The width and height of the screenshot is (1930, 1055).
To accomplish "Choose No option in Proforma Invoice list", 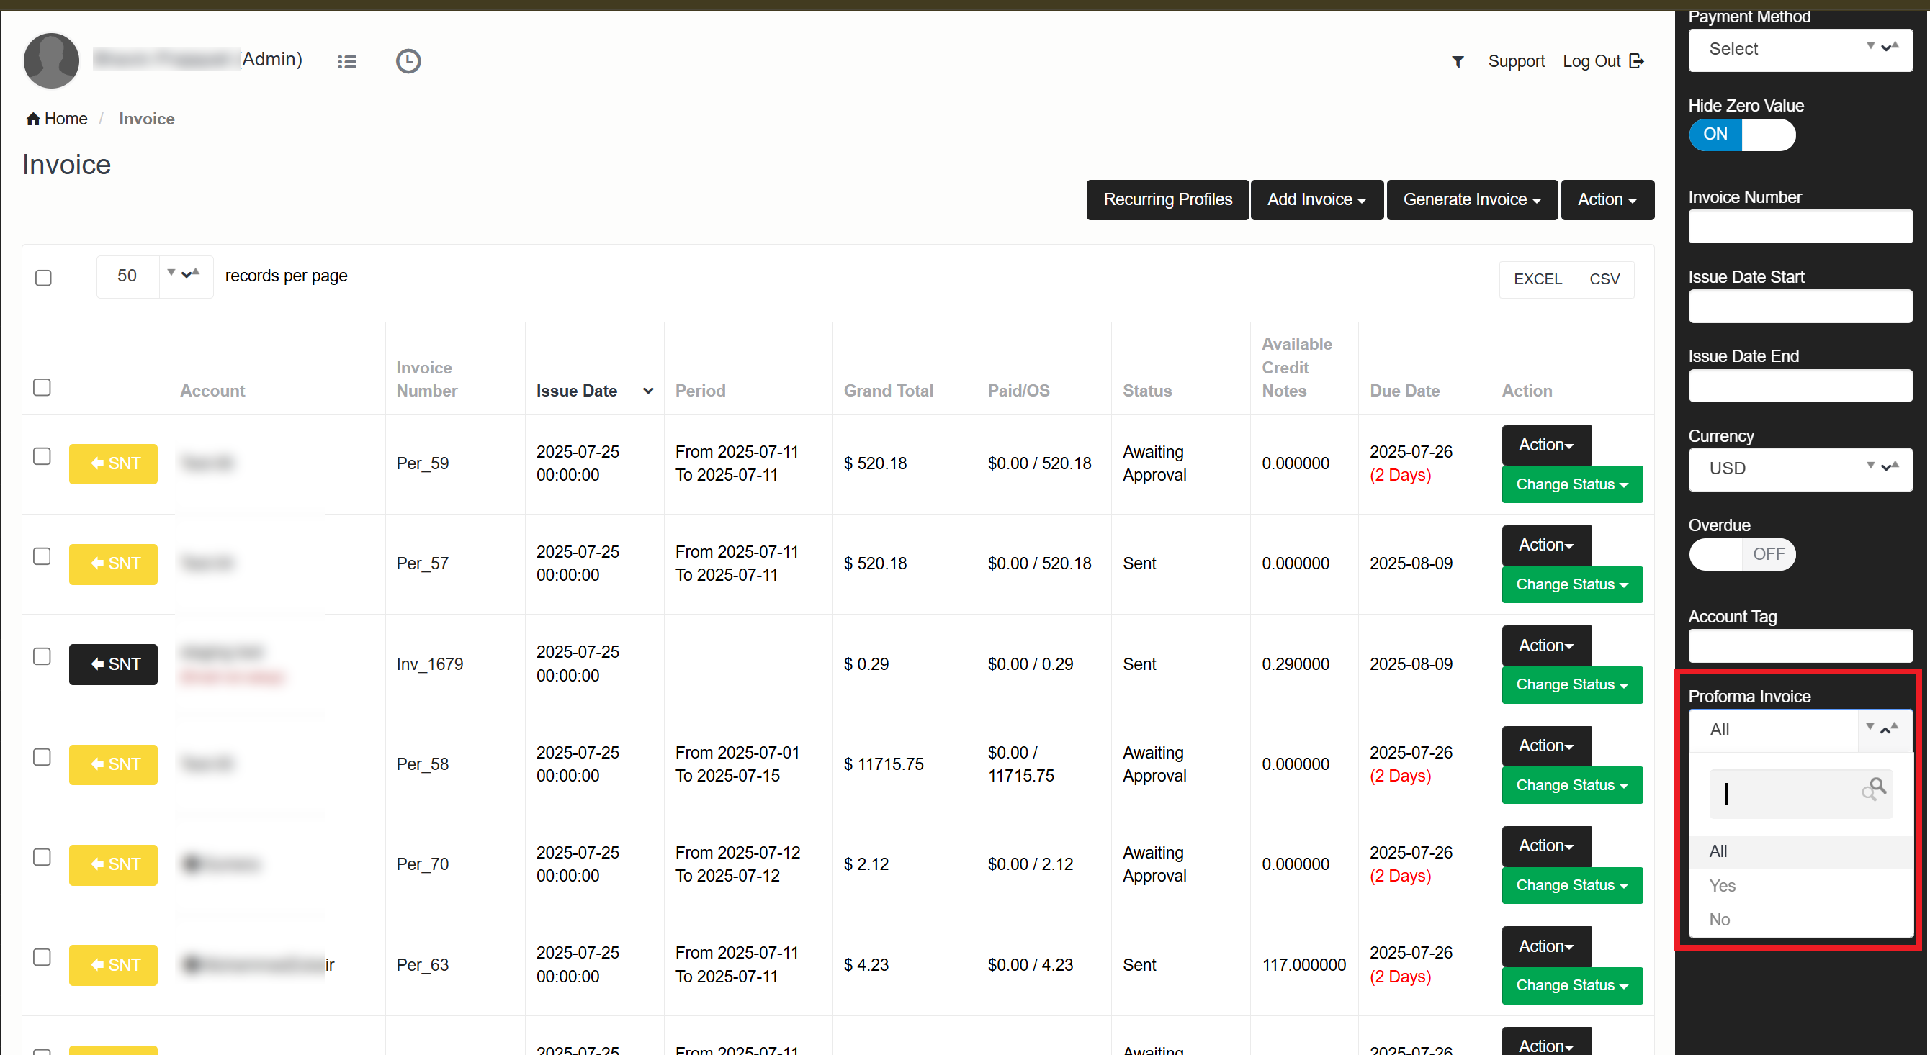I will tap(1719, 920).
